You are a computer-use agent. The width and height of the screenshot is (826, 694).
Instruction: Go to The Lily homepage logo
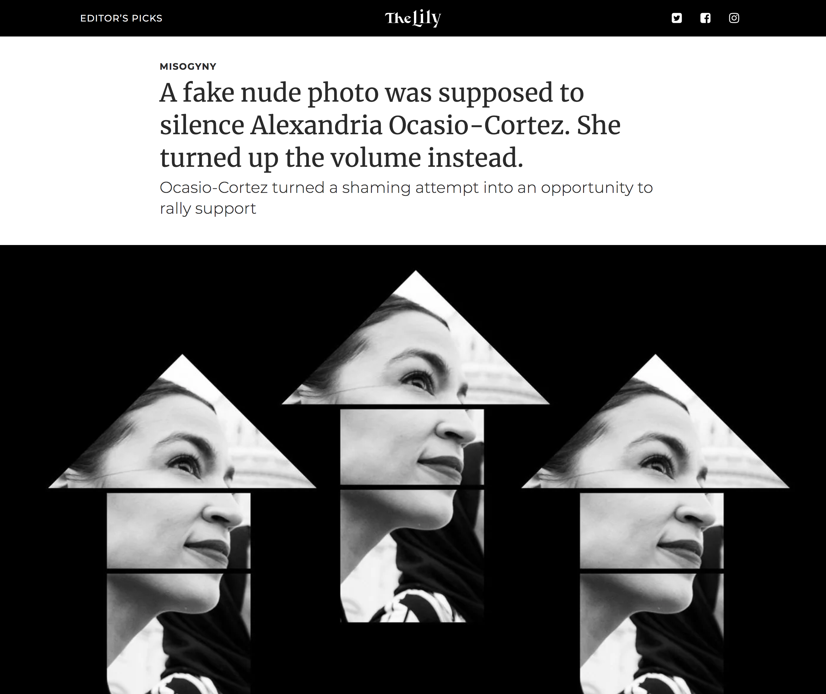click(413, 18)
